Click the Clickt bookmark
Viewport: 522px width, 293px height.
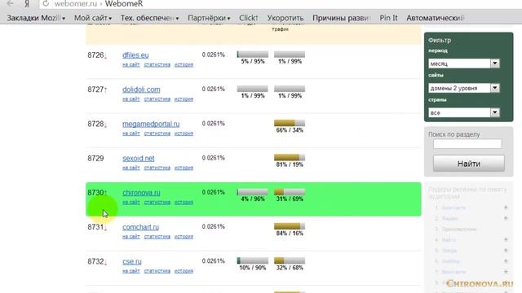(x=248, y=18)
